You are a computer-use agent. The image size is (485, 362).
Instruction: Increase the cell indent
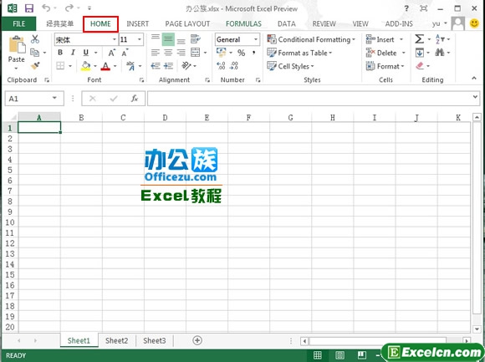pyautogui.click(x=169, y=65)
